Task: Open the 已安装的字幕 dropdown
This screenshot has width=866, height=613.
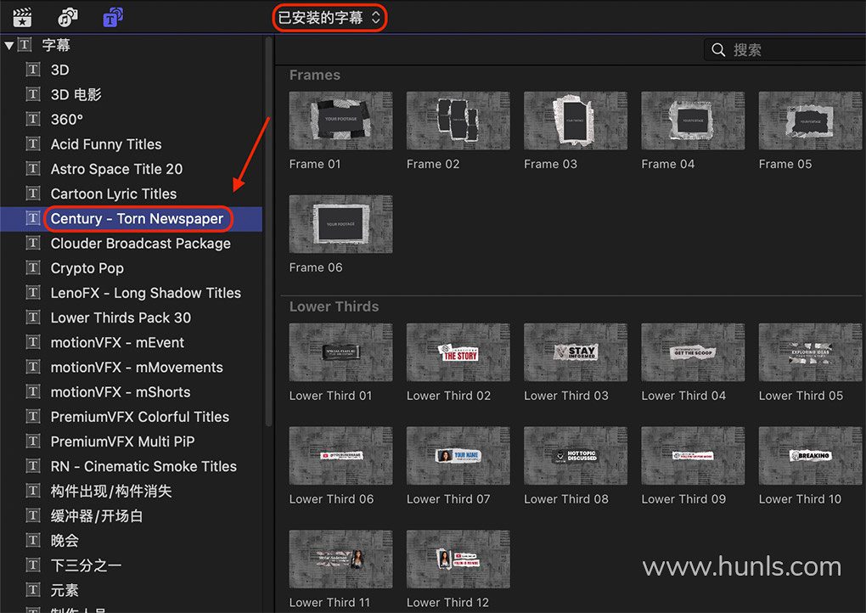Action: tap(329, 18)
